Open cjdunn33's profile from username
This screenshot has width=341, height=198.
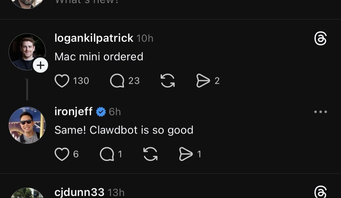[x=79, y=192]
